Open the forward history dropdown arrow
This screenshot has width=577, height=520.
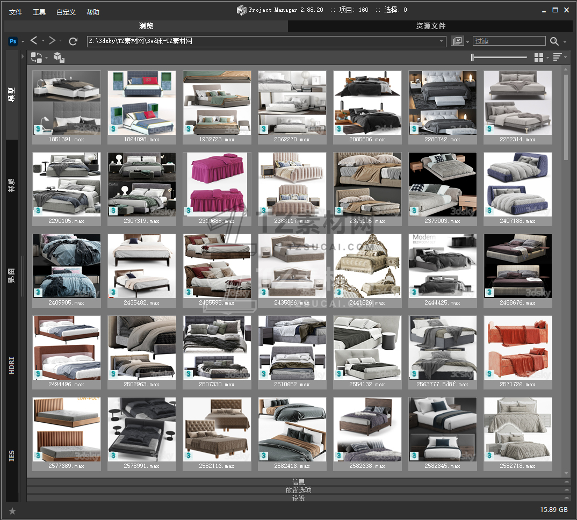[x=60, y=40]
